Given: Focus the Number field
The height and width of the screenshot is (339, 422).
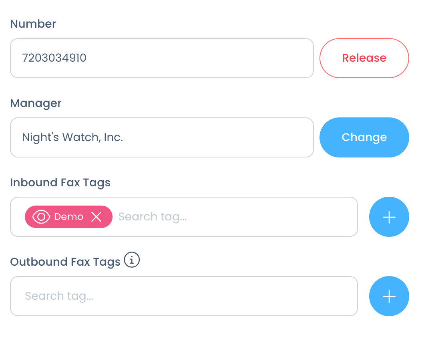Looking at the screenshot, I should 162,58.
